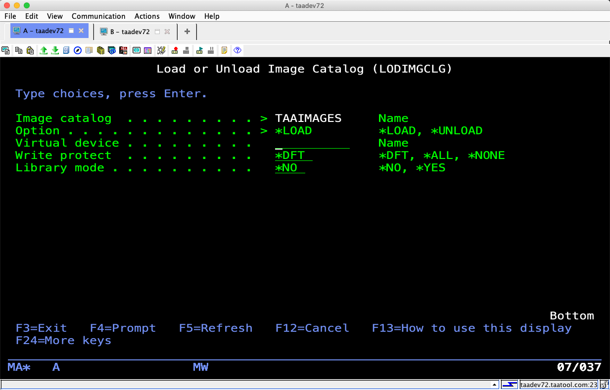Click the yellow paste clipboard toolbar icon
The width and height of the screenshot is (610, 390).
30,50
